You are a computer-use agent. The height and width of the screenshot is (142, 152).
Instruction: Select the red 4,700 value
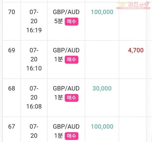coord(136,50)
